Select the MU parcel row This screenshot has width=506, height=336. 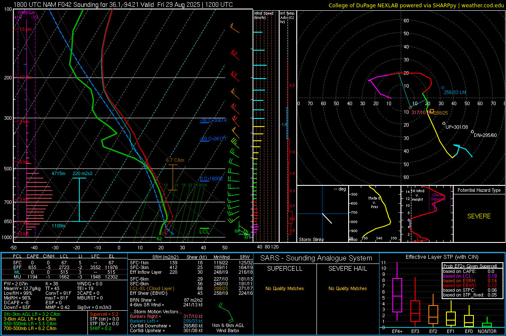point(64,277)
